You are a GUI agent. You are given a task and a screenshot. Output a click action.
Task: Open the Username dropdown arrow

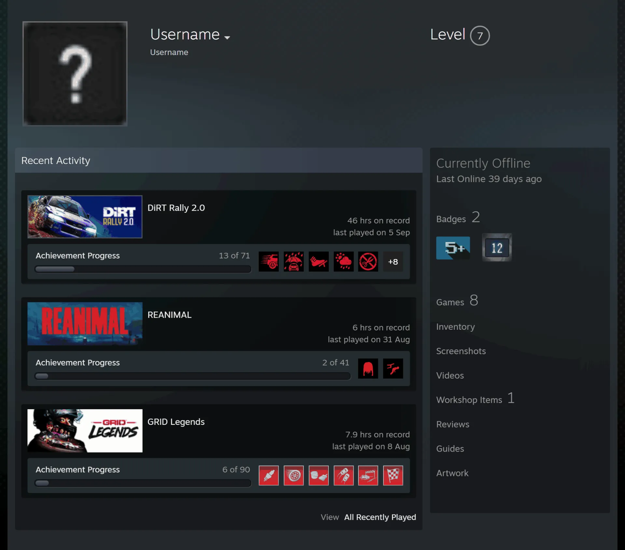[227, 37]
